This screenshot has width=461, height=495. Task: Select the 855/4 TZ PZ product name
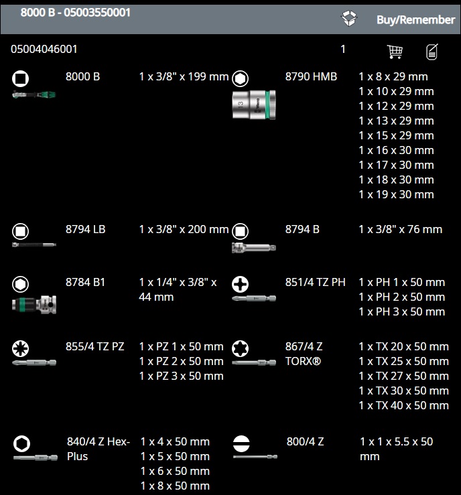[x=94, y=346]
